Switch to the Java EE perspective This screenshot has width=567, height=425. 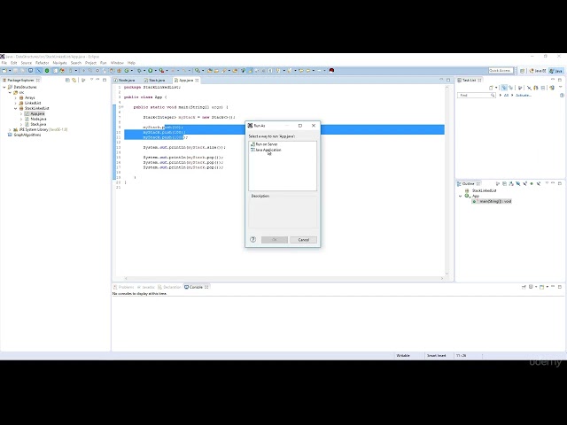tap(538, 71)
